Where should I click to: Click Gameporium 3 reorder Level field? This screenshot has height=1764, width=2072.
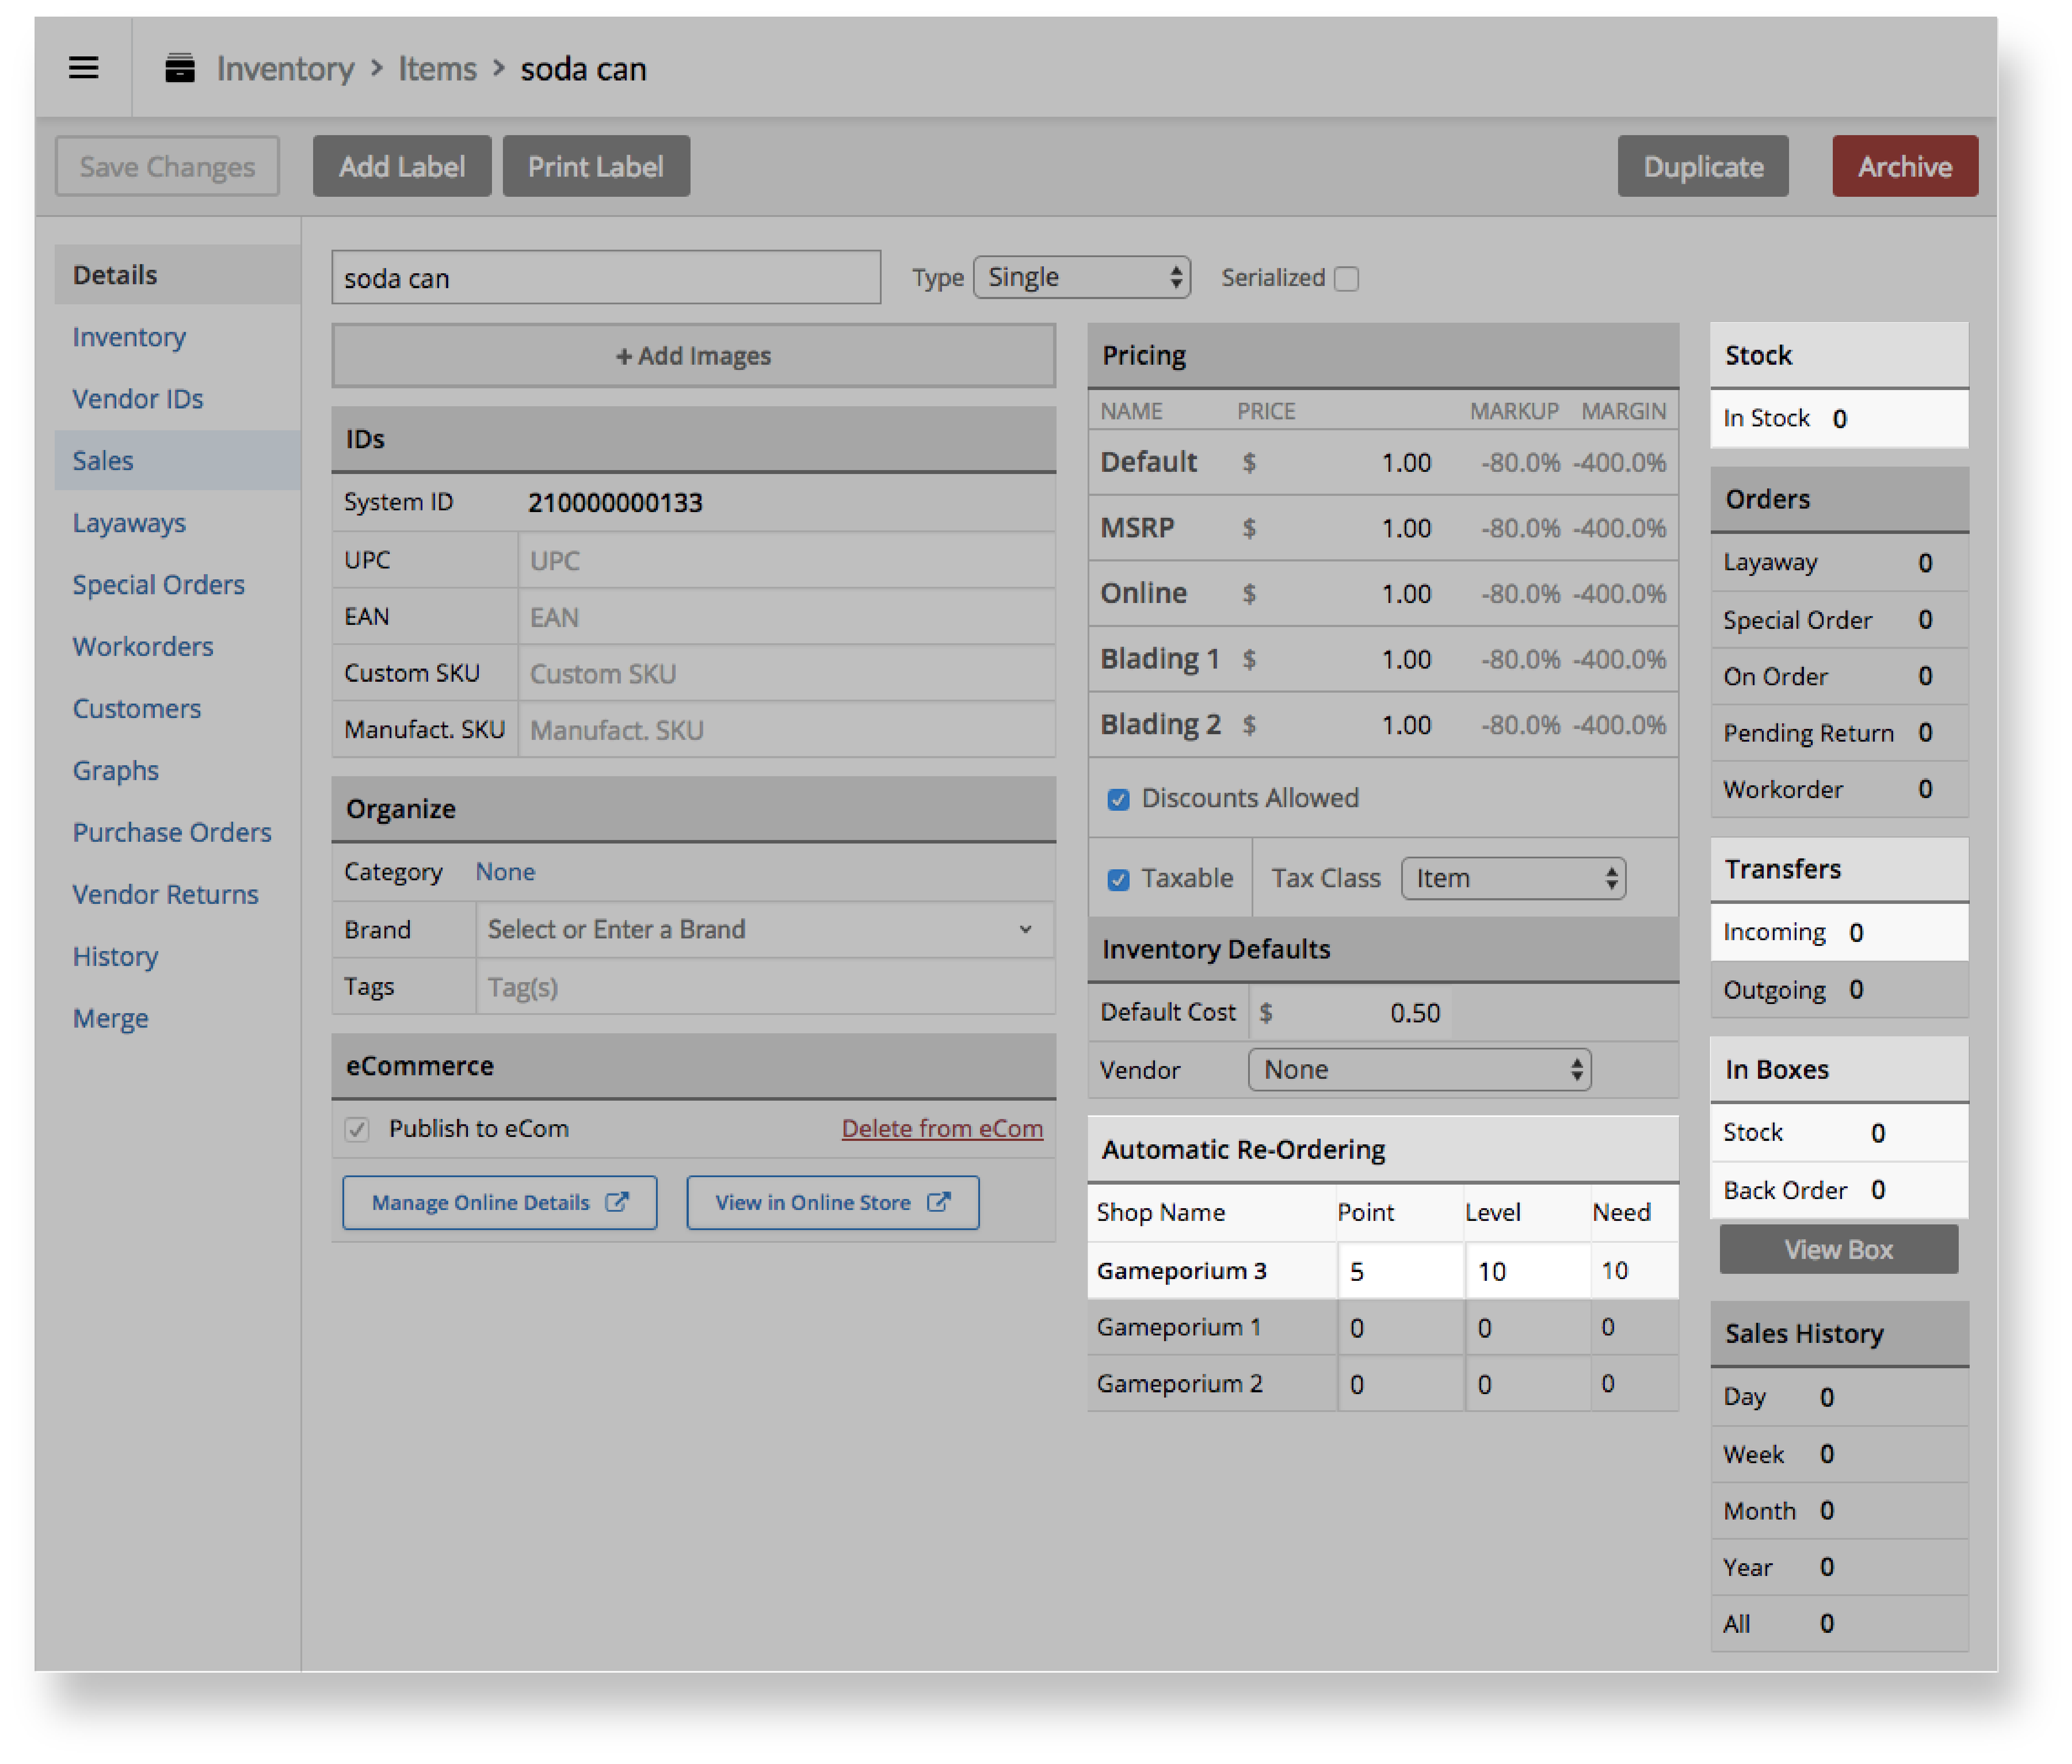click(1527, 1271)
